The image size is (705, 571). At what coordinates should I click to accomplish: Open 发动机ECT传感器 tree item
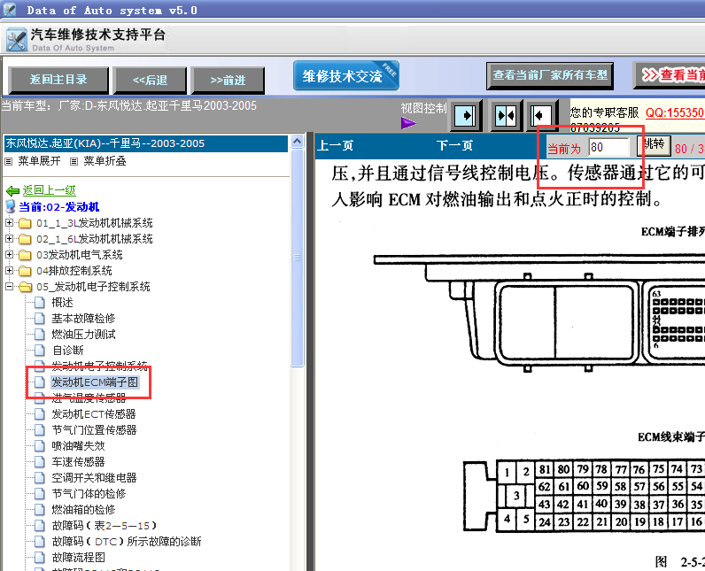tap(94, 414)
